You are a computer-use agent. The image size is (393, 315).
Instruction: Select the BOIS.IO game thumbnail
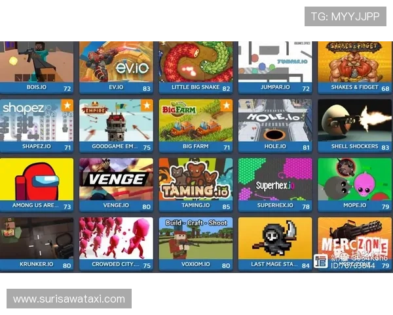37,62
